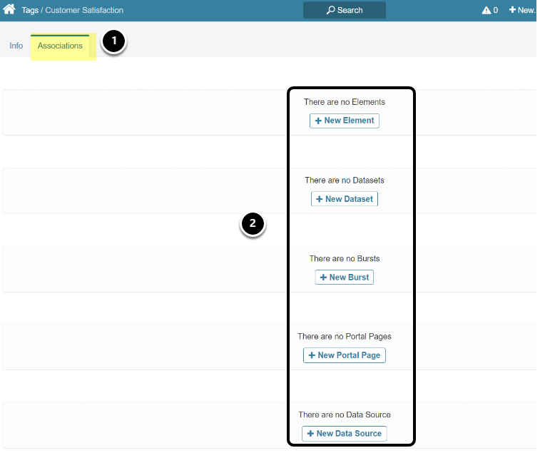Screen dimensions: 550x453
Task: Click the 'There are no Datasets' text
Action: pos(344,180)
